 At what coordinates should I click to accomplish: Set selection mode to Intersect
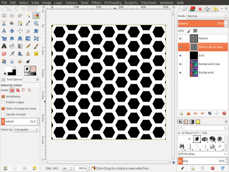point(30,90)
